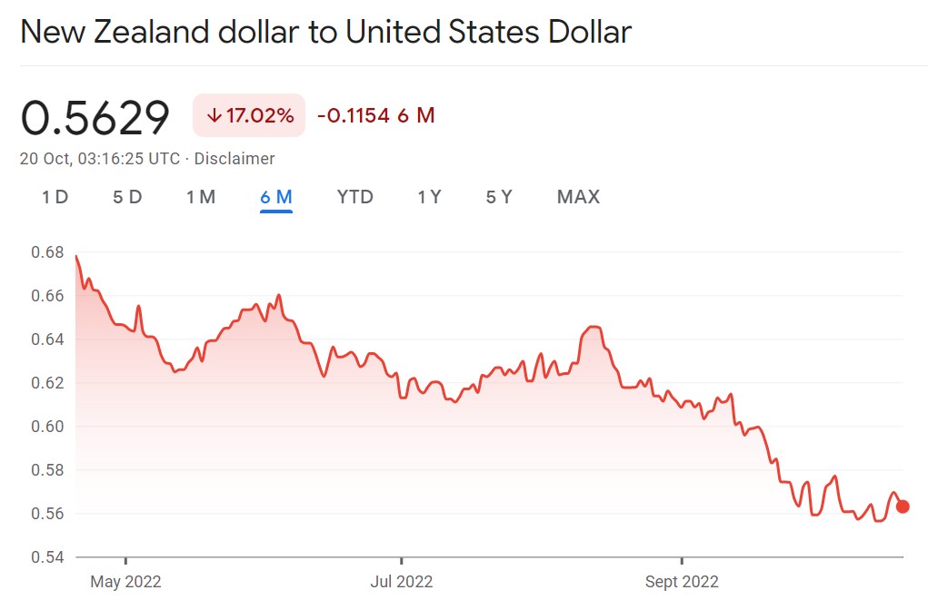This screenshot has width=928, height=600.
Task: Click the May 2022 axis label
Action: point(125,581)
